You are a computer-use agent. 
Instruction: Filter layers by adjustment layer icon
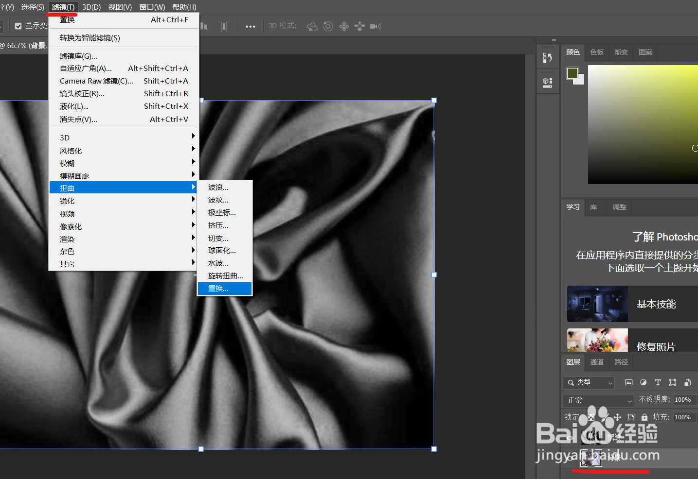click(x=644, y=382)
